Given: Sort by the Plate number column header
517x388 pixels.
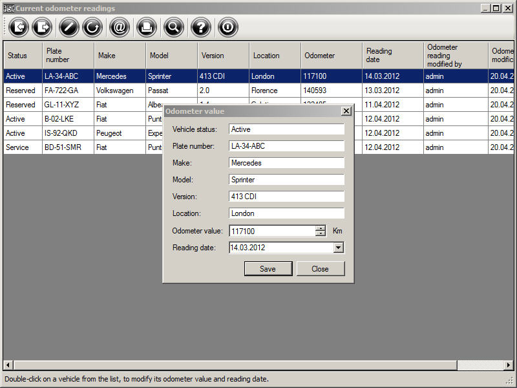Looking at the screenshot, I should (x=68, y=56).
